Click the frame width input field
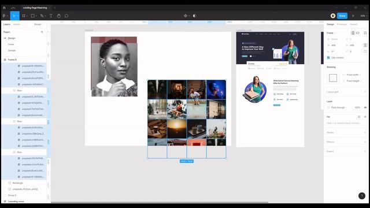 coord(336,45)
